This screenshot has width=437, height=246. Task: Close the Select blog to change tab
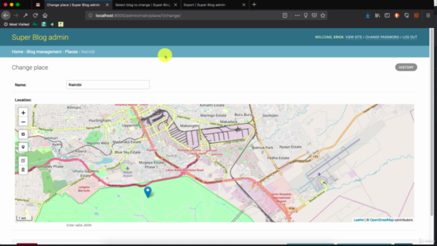point(175,5)
